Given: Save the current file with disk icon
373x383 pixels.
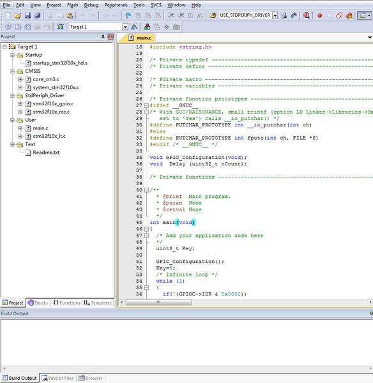Looking at the screenshot, I should point(27,15).
